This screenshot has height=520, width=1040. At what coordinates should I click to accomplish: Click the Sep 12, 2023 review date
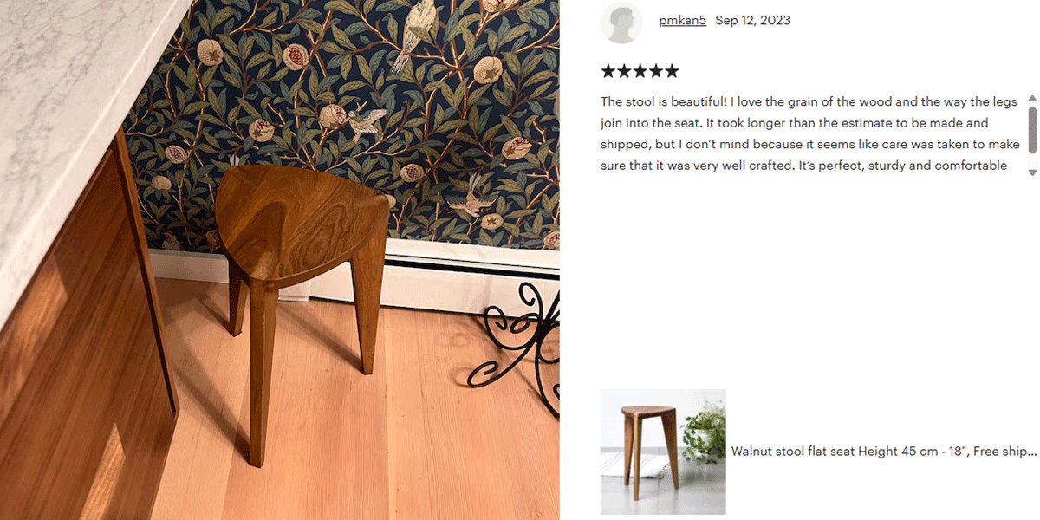coord(752,20)
